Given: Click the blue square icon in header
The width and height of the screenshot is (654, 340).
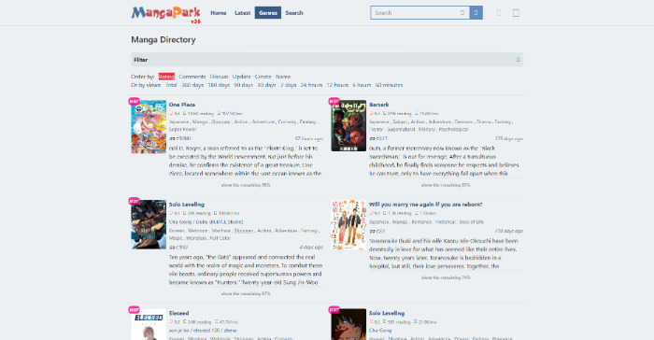Looking at the screenshot, I should (516, 13).
